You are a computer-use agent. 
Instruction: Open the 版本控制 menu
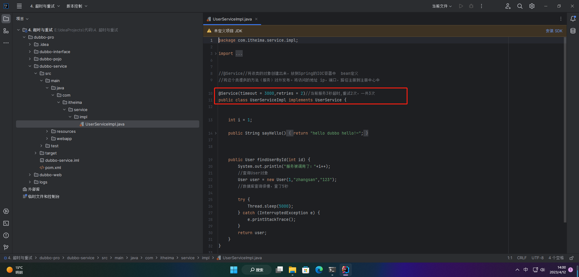point(77,6)
